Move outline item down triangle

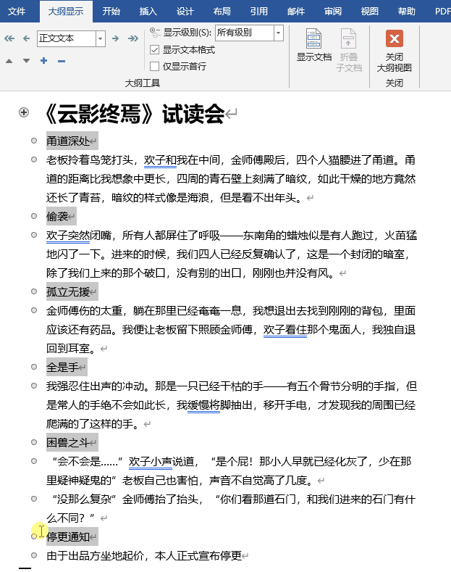click(26, 61)
